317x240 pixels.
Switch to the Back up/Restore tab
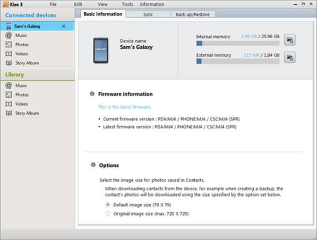coord(193,14)
